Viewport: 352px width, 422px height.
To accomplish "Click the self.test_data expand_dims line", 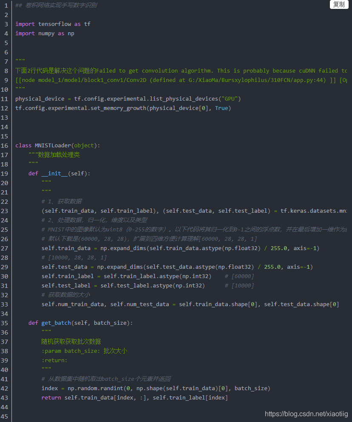I will [177, 267].
